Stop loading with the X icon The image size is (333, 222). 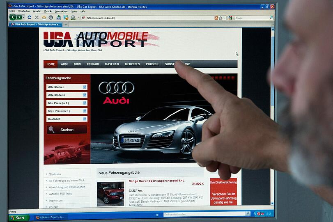[37, 17]
